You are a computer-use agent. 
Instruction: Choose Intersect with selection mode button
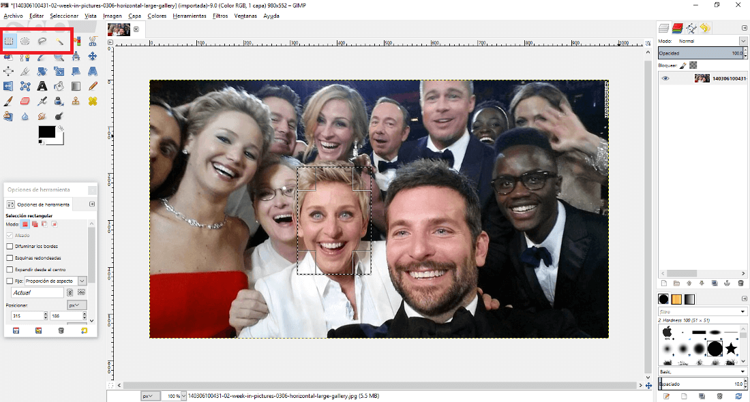tap(55, 224)
